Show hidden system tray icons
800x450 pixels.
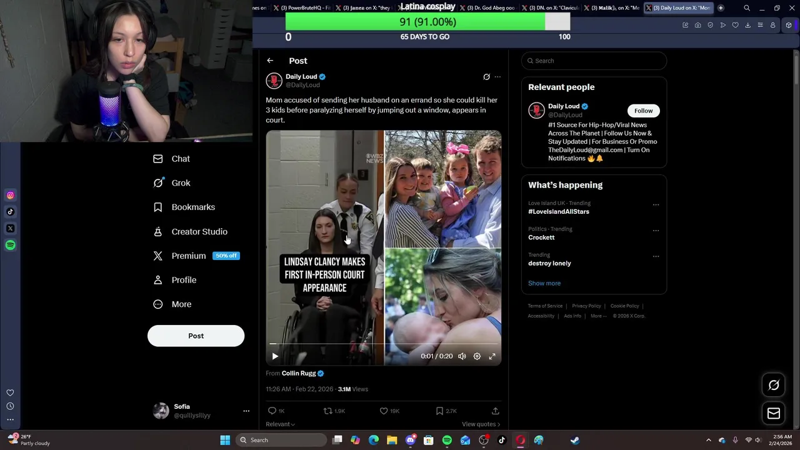point(708,440)
